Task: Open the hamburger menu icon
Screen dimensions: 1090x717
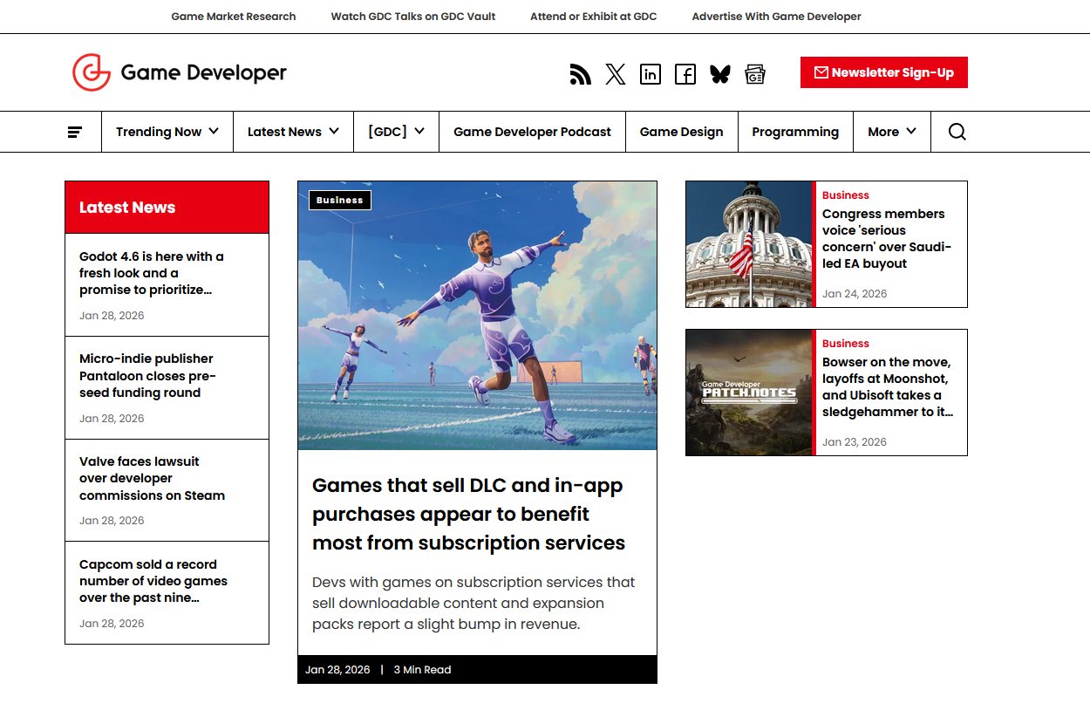Action: tap(75, 132)
